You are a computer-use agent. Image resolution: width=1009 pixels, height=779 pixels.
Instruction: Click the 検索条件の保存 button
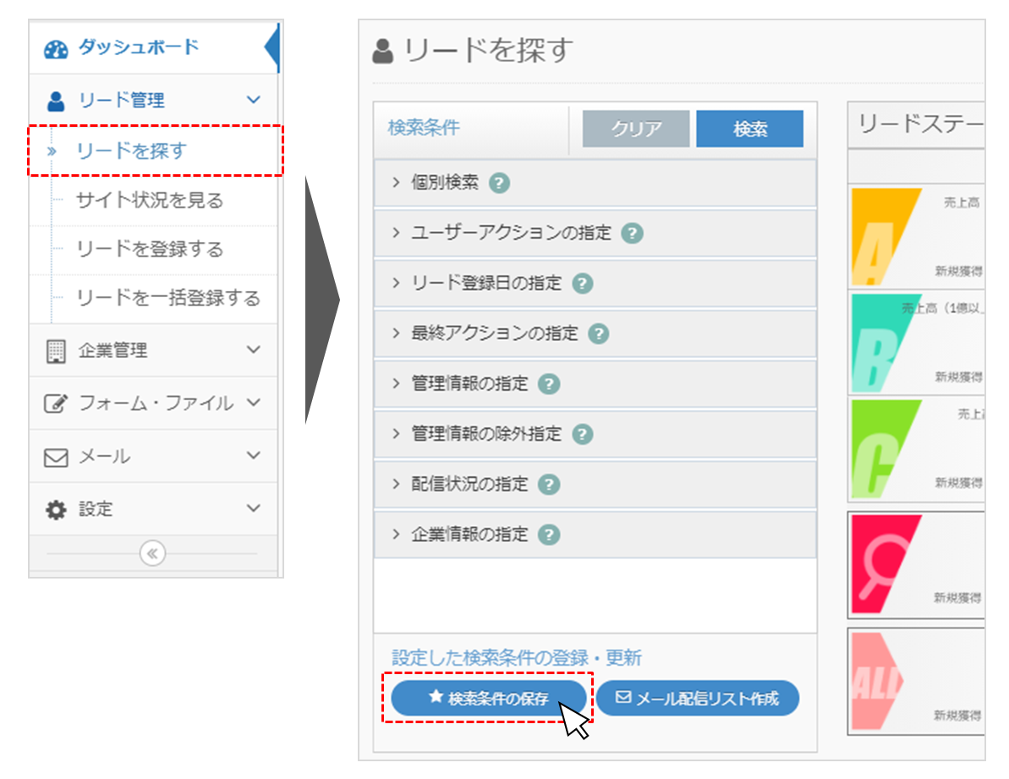point(488,698)
